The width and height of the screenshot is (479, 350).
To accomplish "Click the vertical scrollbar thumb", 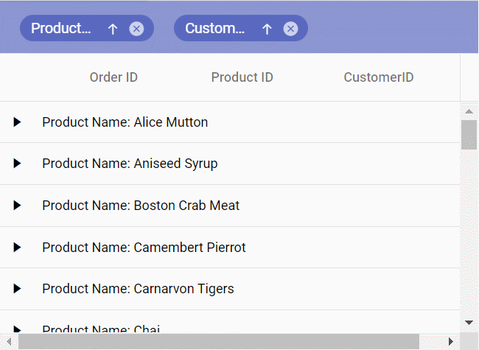I will click(469, 135).
